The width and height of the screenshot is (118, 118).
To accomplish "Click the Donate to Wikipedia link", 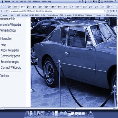I will coord(10,24).
